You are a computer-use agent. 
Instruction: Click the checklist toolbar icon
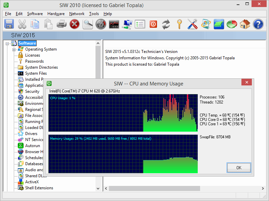coord(140,24)
